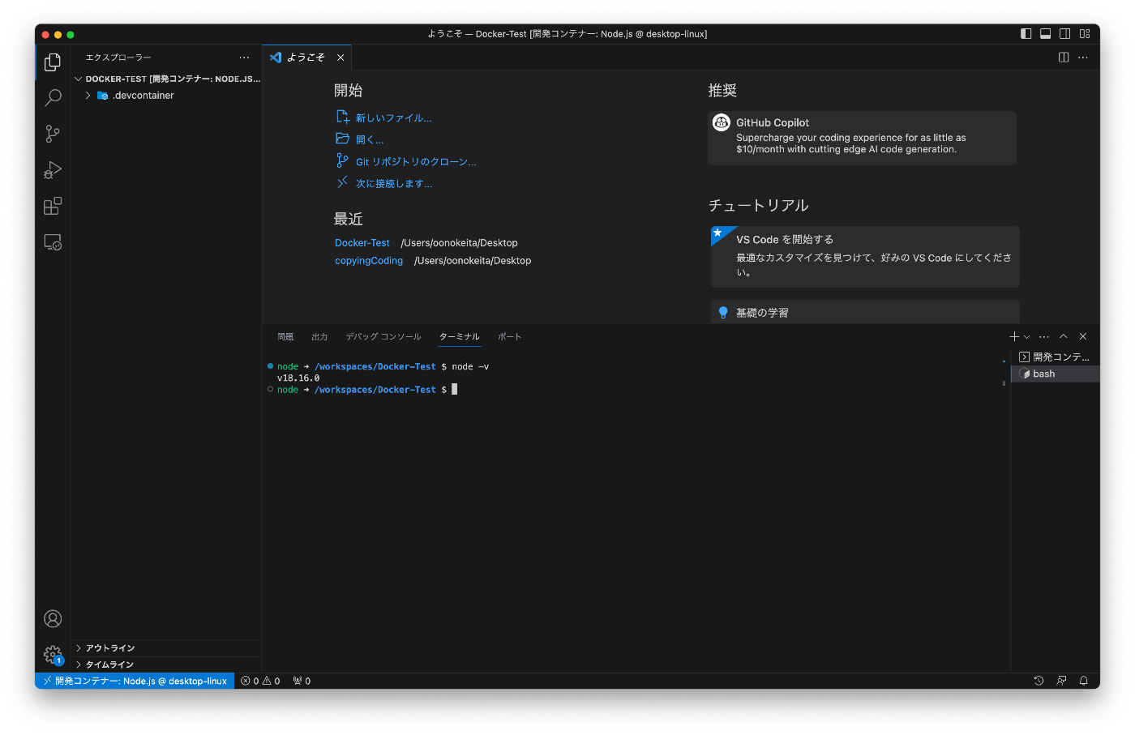This screenshot has width=1135, height=735.
Task: Click the terminal scrollbar marker
Action: 1004,382
